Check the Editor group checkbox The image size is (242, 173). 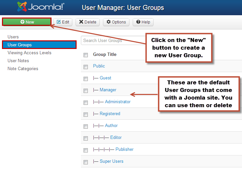(x=86, y=138)
